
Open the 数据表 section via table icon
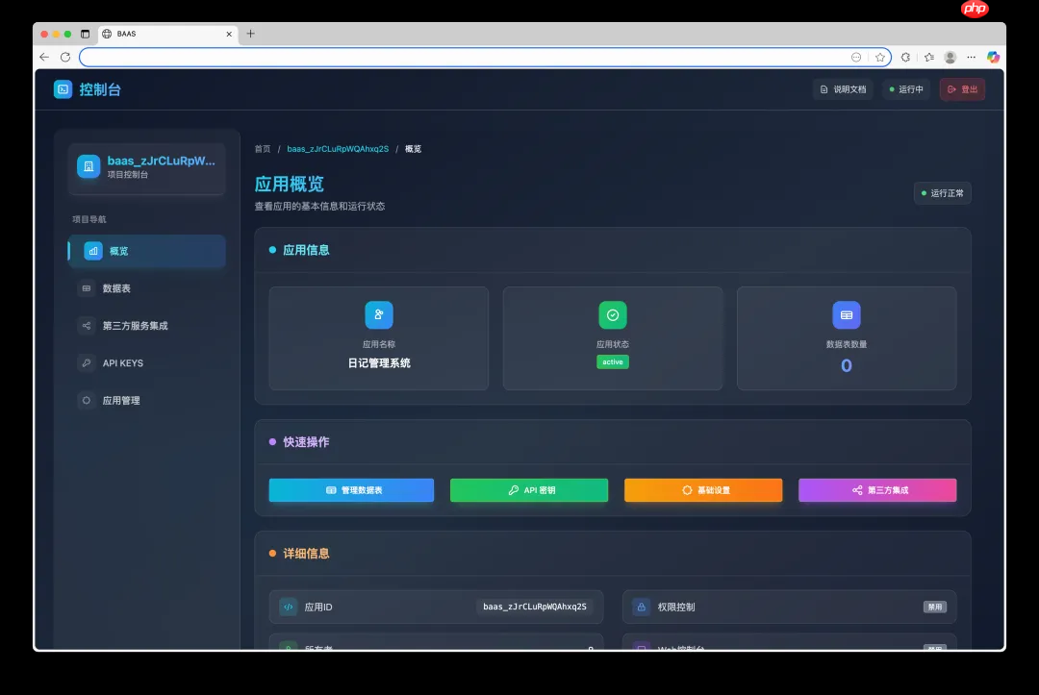pos(86,288)
